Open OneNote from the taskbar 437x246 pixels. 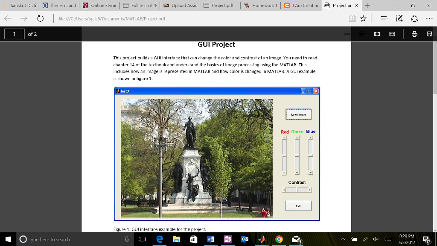(x=228, y=239)
